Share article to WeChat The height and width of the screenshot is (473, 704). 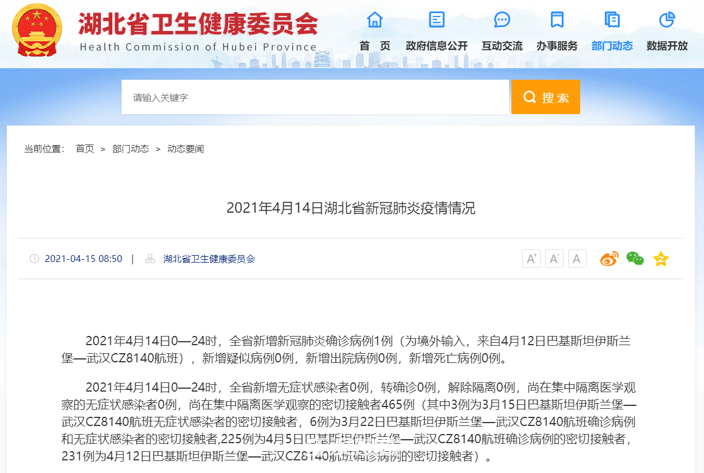coord(635,259)
